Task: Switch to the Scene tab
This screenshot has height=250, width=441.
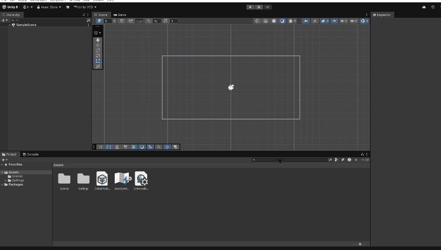Action: [100, 15]
